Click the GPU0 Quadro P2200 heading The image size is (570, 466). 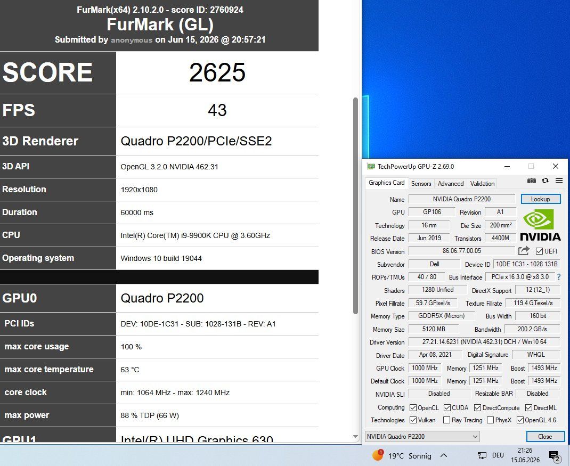pos(162,298)
